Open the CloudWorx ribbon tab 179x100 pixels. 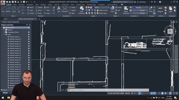pyautogui.click(x=101, y=5)
